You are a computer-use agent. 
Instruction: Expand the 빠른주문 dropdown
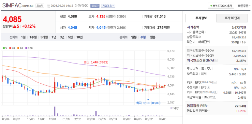pyautogui.click(x=244, y=6)
